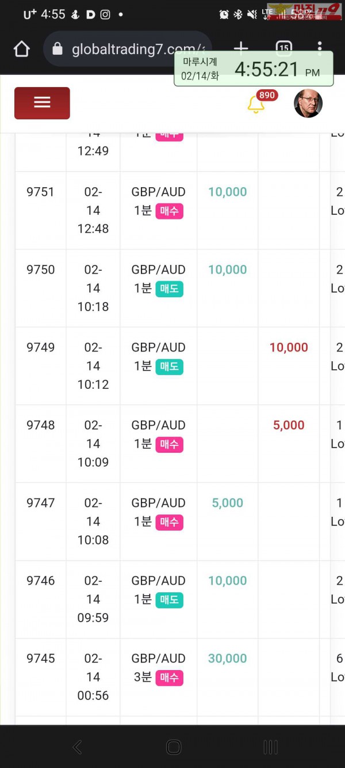The image size is (345, 768).
Task: Open notifications bell with 890 badge
Action: click(256, 104)
